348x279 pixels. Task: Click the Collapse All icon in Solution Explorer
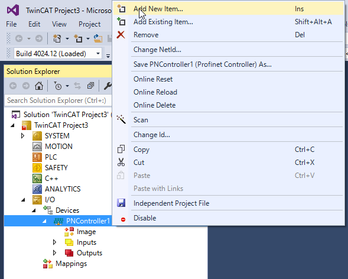[x=90, y=86]
